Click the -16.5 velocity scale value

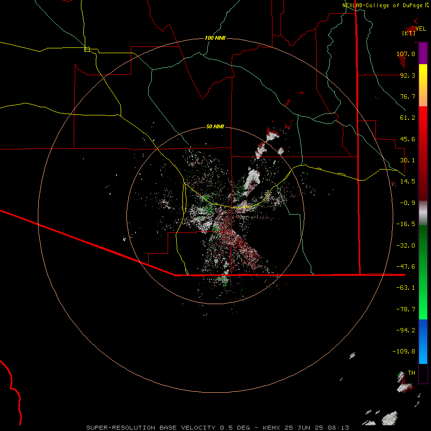pyautogui.click(x=406, y=224)
